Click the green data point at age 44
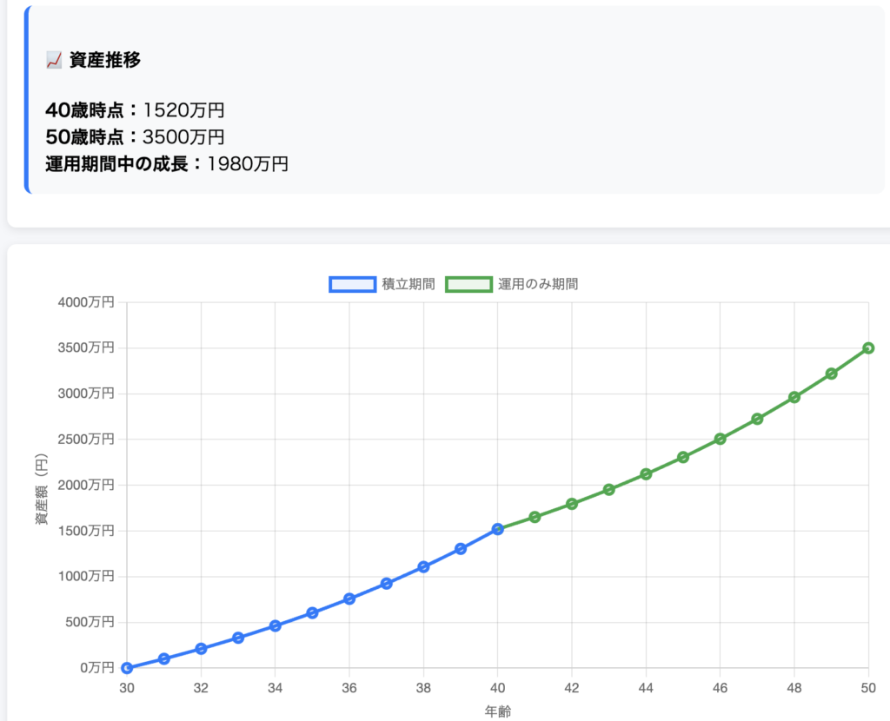Image resolution: width=890 pixels, height=721 pixels. [x=646, y=474]
